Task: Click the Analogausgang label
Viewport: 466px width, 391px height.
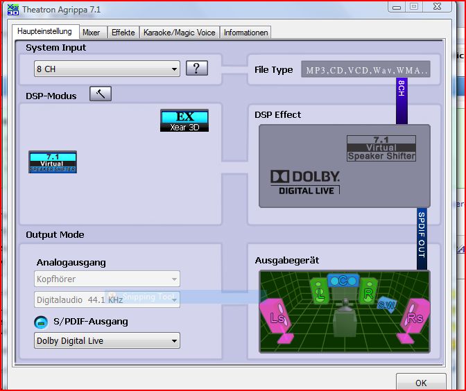Action: (x=71, y=262)
